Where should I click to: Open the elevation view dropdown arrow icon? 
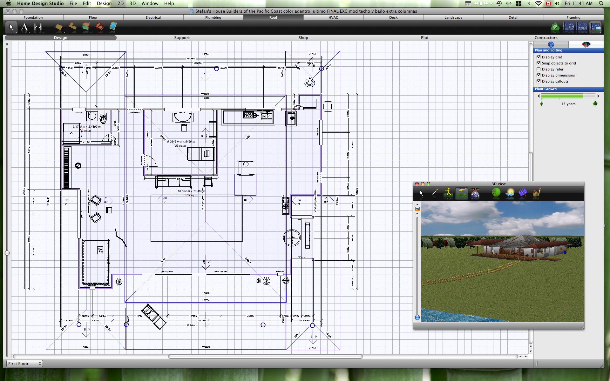coord(587,32)
